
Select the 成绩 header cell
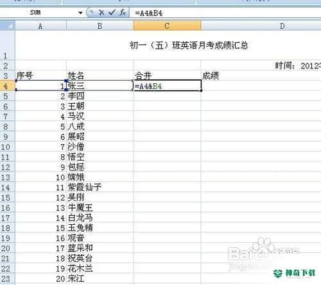[x=261, y=76]
